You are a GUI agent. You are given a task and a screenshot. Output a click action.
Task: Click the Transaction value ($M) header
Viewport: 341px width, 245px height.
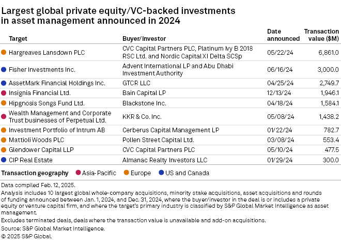point(321,35)
